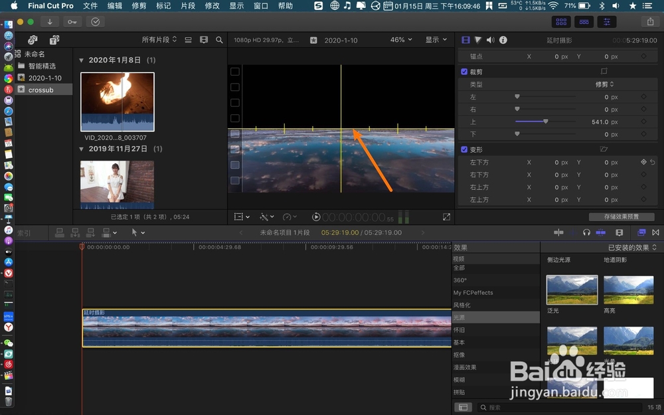Disable the 变形 transform checkbox
Image resolution: width=664 pixels, height=415 pixels.
click(x=465, y=149)
